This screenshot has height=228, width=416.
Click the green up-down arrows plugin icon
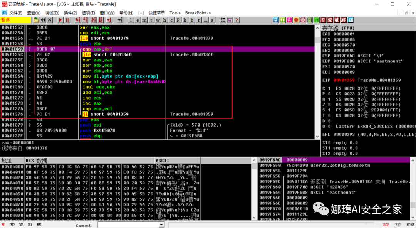283,20
